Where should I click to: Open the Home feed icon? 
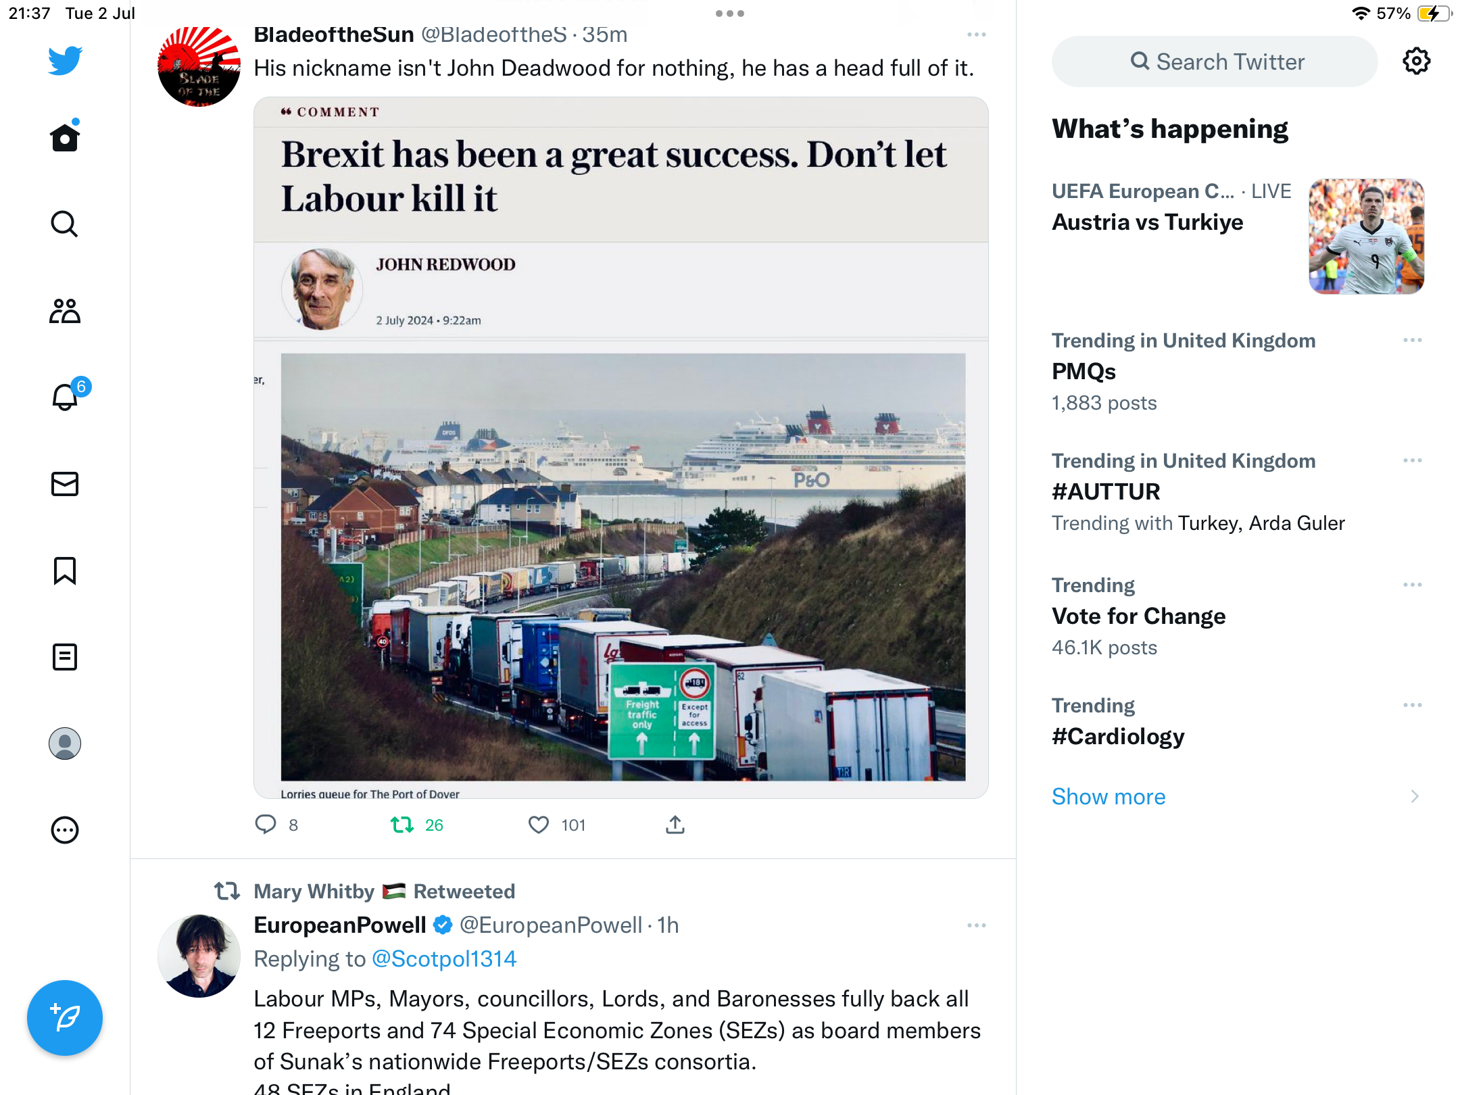tap(65, 138)
